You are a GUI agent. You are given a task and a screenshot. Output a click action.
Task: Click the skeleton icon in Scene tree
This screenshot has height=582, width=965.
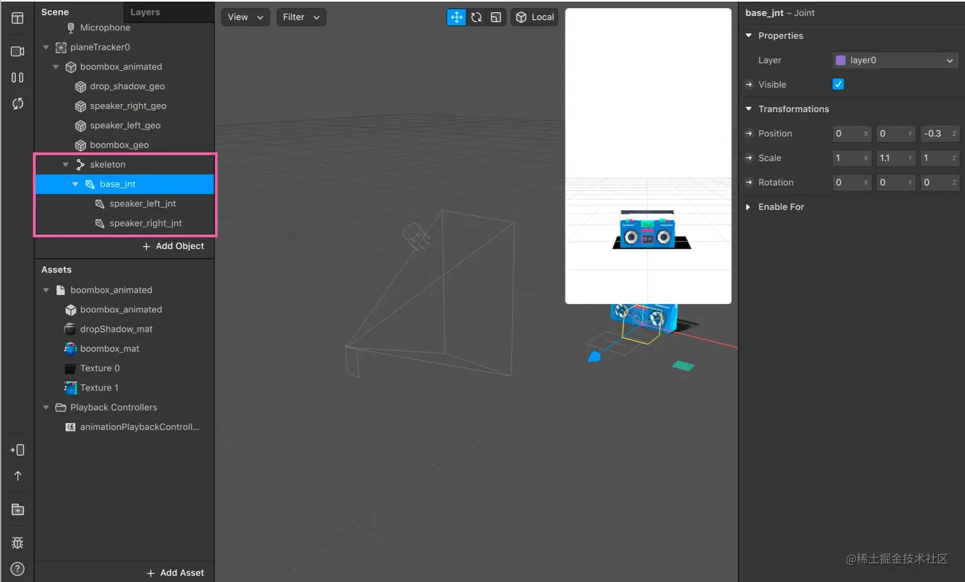[80, 165]
